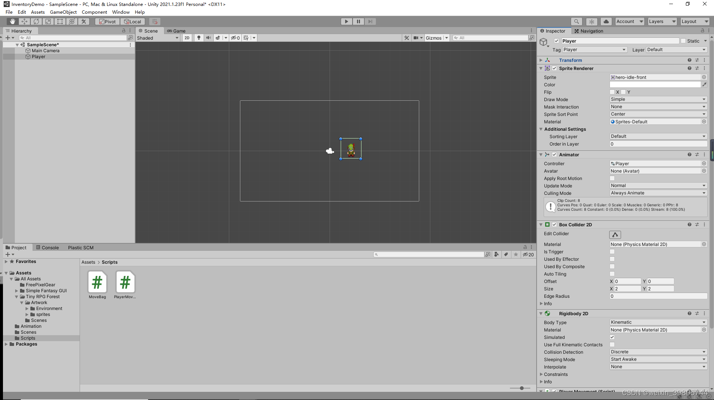This screenshot has width=714, height=400.
Task: Toggle 2D scene view mode
Action: [187, 38]
